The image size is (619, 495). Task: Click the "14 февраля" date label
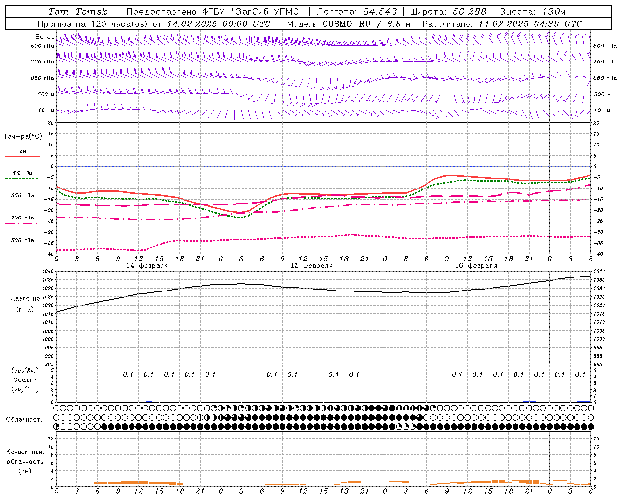click(147, 266)
